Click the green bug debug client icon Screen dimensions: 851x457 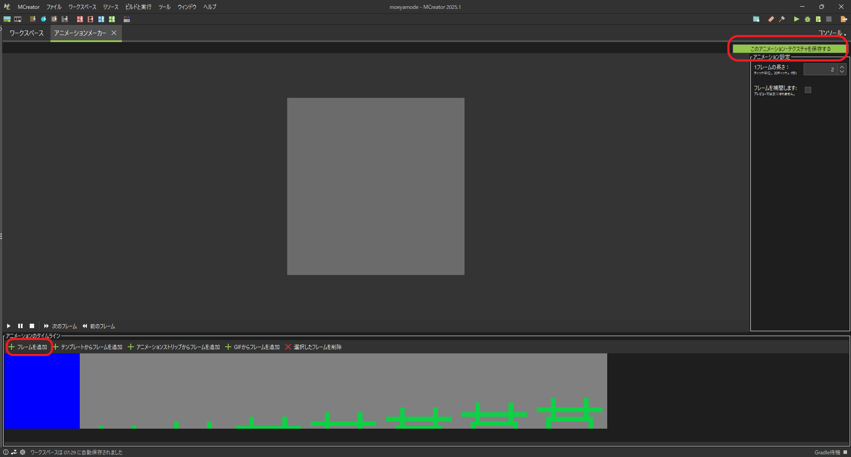point(808,19)
